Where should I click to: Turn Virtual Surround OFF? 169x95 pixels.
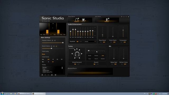click(x=78, y=64)
